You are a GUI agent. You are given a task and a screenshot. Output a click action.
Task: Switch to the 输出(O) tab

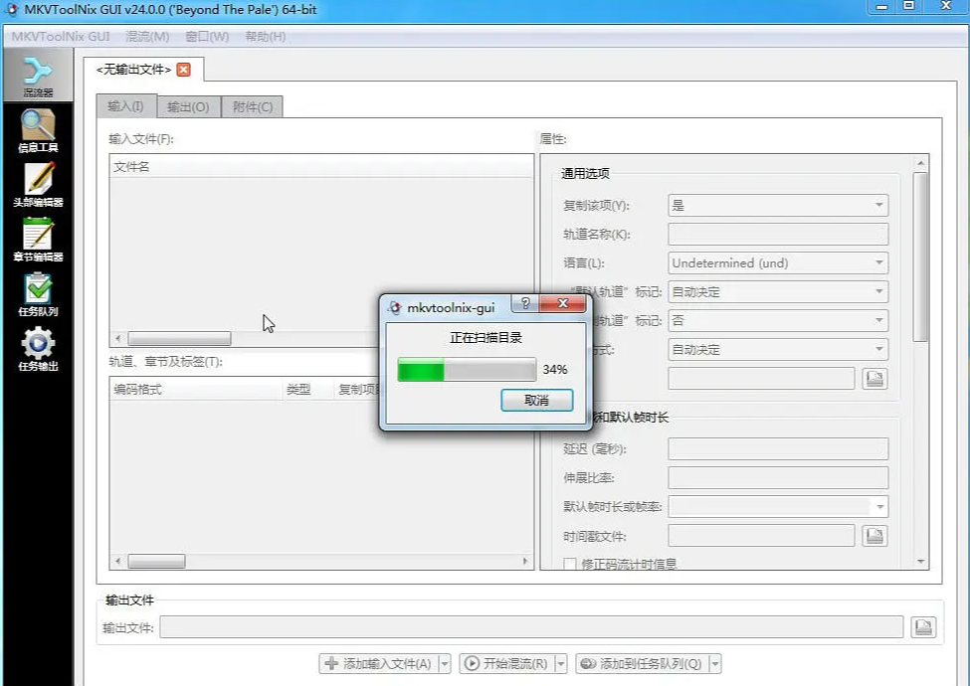click(188, 107)
